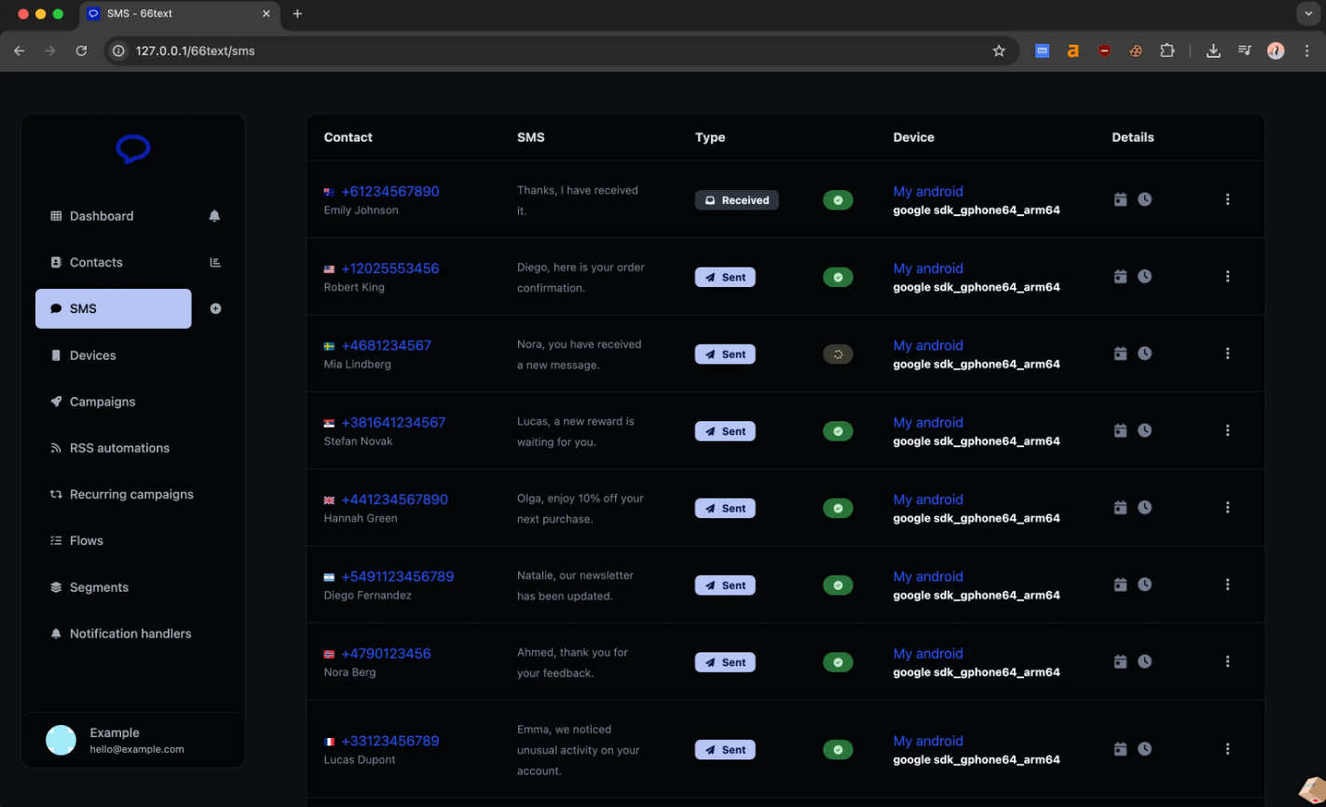Screen dimensions: 1326x807
Task: Click browser address bar URL
Action: coord(196,51)
